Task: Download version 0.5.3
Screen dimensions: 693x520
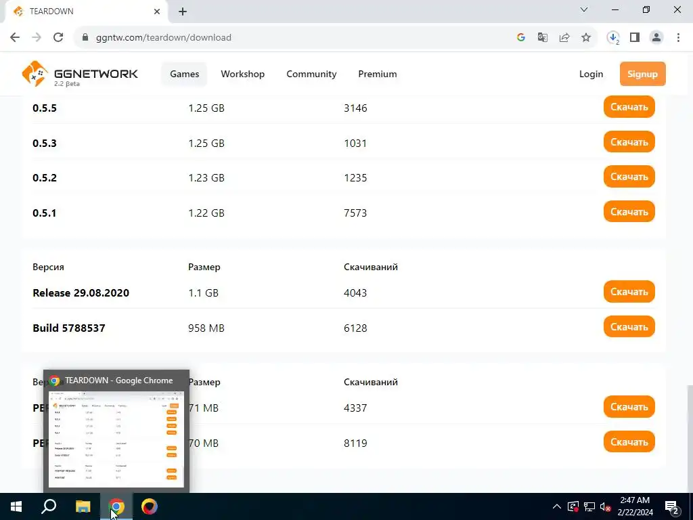Action: (629, 142)
